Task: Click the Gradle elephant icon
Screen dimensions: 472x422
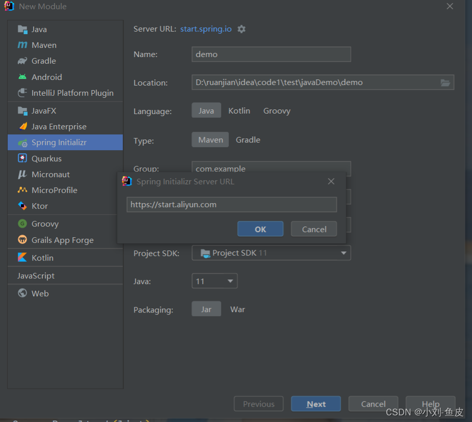Action: tap(22, 61)
